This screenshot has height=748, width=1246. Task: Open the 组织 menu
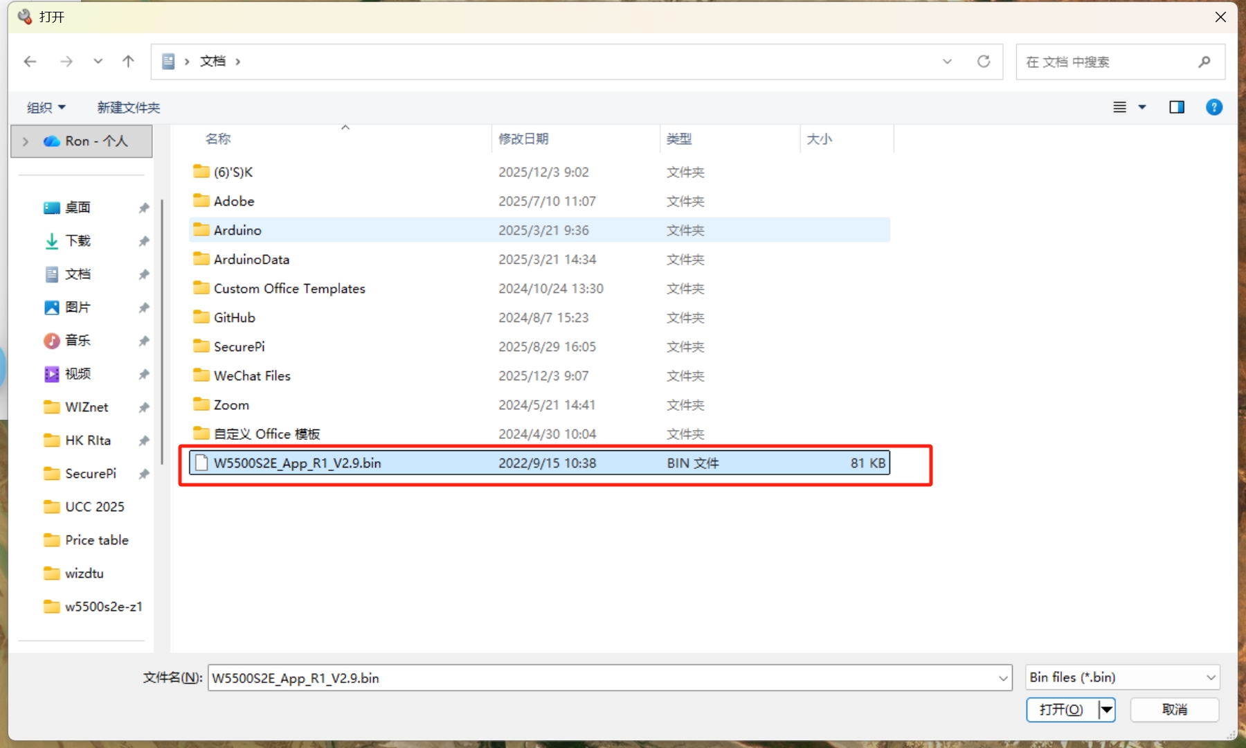pos(46,107)
